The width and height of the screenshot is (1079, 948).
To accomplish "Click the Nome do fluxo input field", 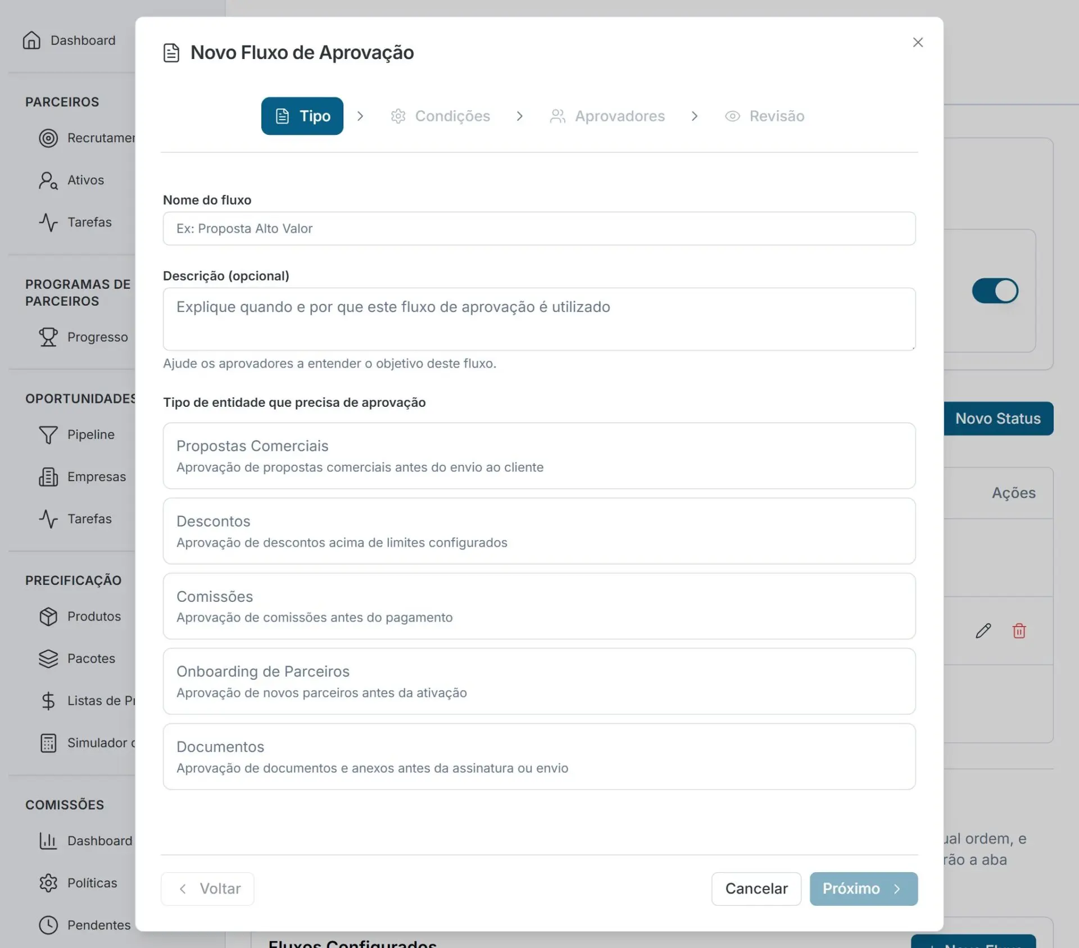I will 539,229.
